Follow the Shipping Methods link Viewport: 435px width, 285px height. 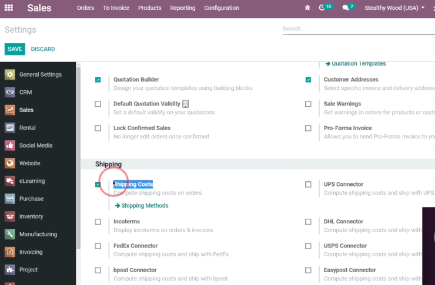pyautogui.click(x=145, y=206)
